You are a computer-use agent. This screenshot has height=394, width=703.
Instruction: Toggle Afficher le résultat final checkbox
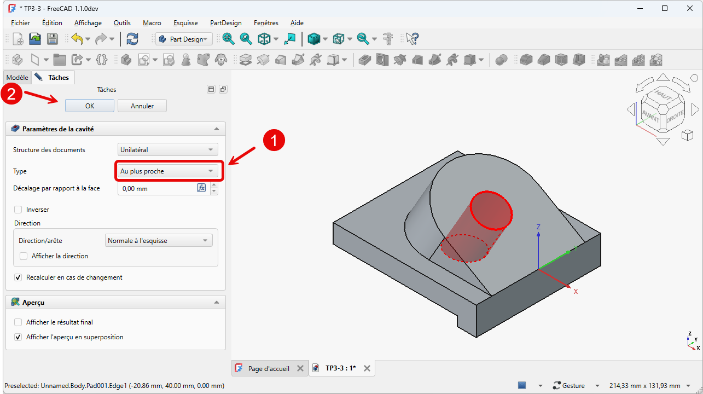point(19,322)
